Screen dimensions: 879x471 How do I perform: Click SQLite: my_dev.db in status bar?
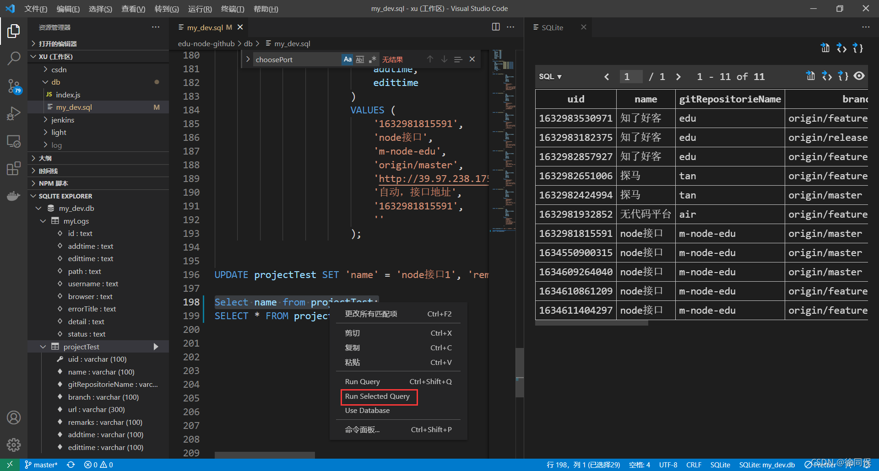(767, 465)
